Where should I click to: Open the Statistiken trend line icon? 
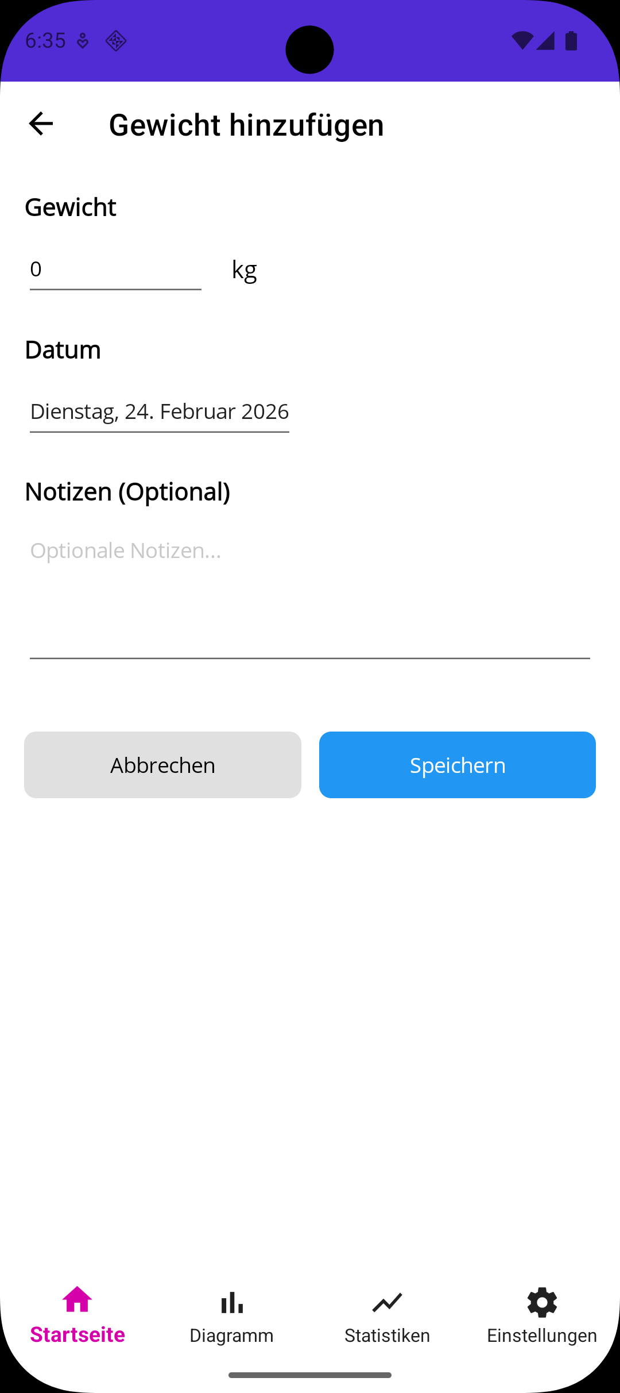pos(386,1303)
